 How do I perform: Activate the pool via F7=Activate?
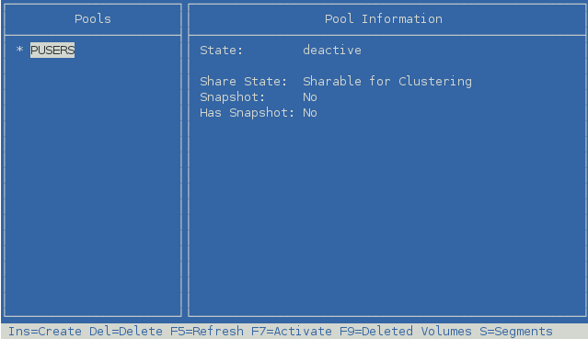click(x=292, y=331)
